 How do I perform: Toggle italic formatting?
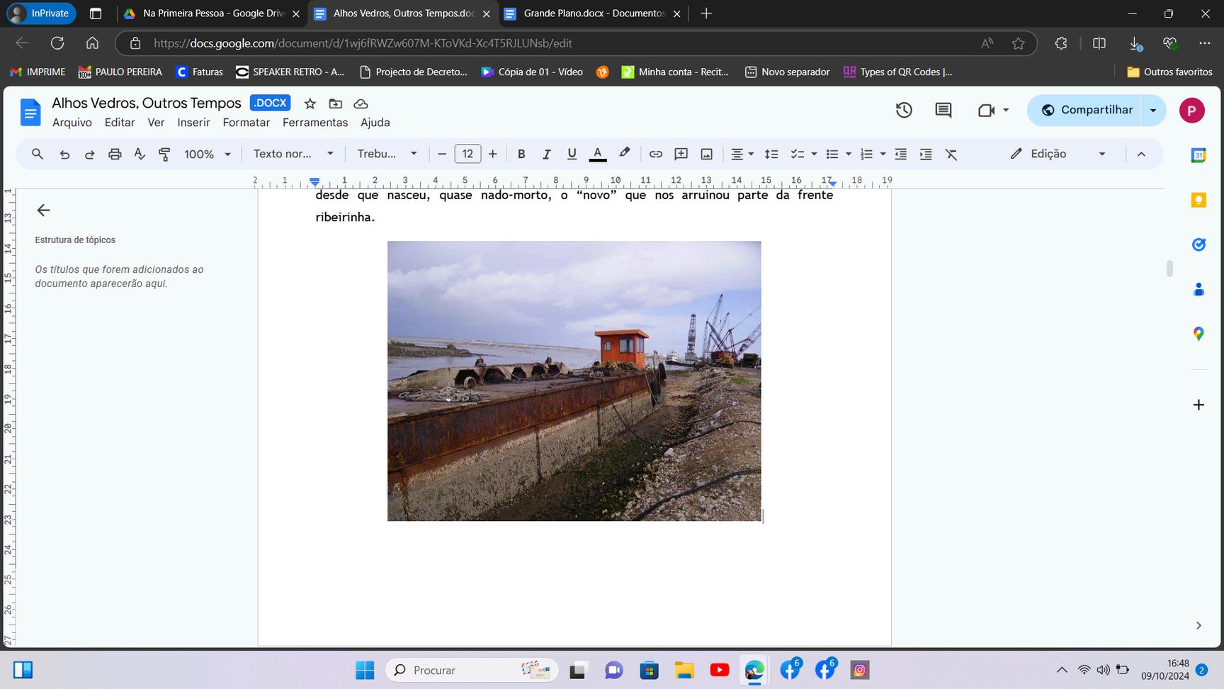(546, 154)
